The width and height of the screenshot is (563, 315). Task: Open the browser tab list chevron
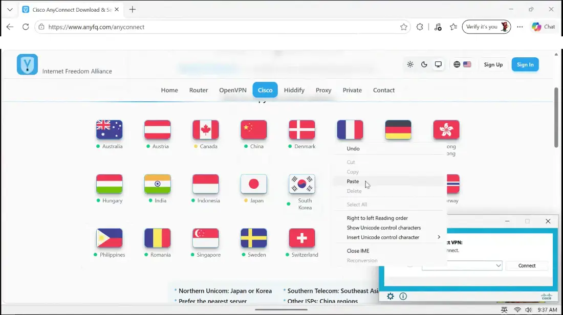tap(10, 10)
